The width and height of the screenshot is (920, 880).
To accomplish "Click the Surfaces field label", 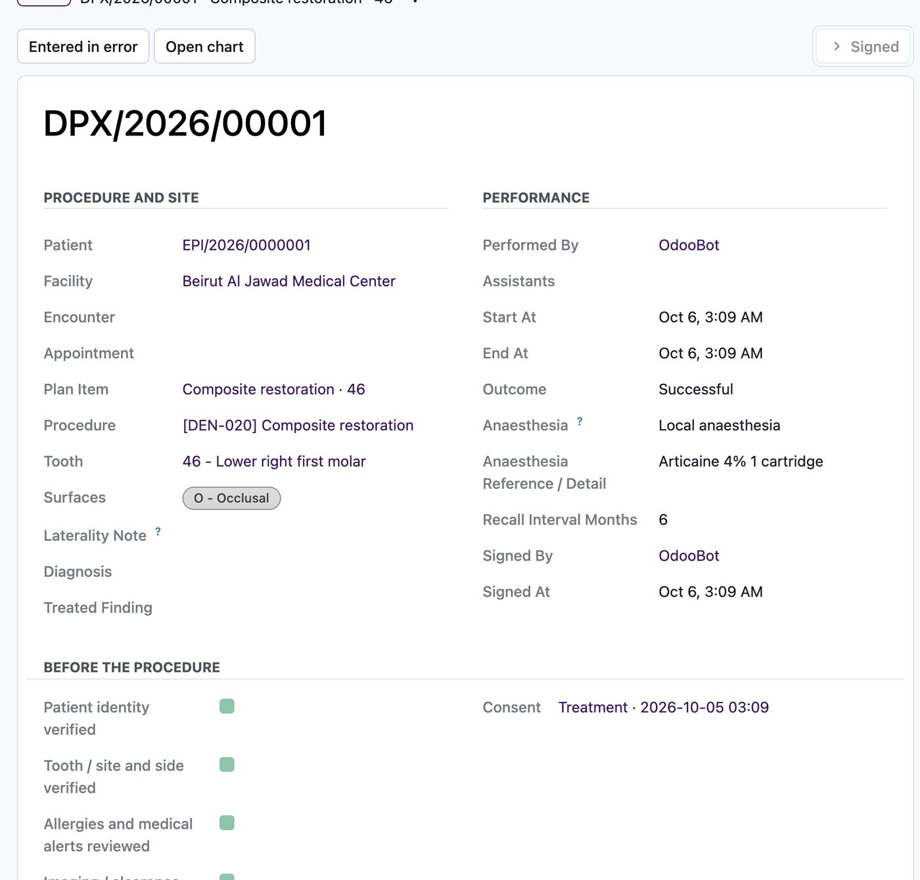I will 75,498.
